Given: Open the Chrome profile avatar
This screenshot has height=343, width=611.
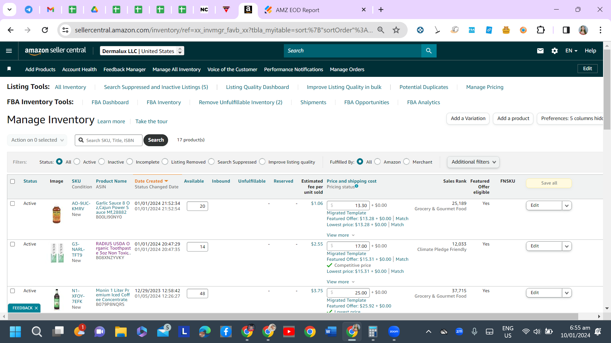Looking at the screenshot, I should click(583, 30).
